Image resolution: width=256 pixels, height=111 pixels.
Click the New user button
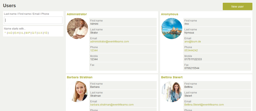coord(237,6)
